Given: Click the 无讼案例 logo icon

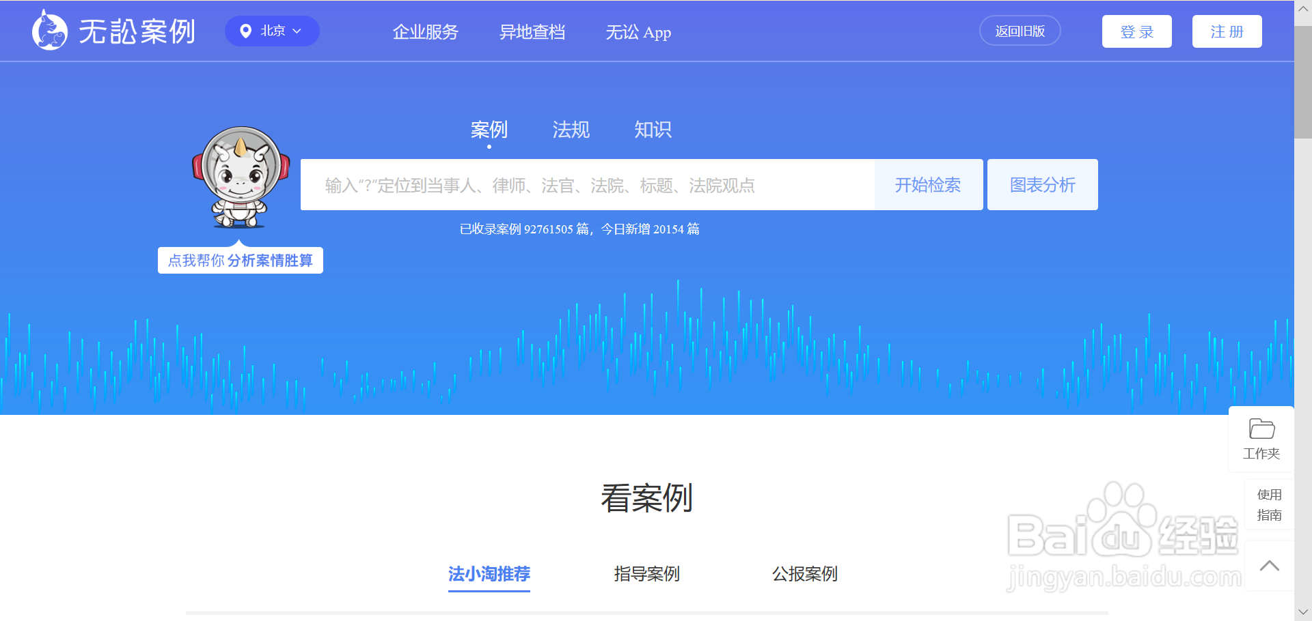Looking at the screenshot, I should 50,31.
